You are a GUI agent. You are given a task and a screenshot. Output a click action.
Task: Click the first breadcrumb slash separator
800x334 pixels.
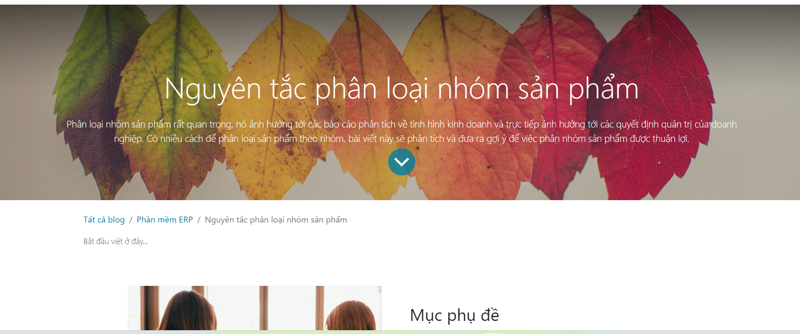click(x=131, y=220)
